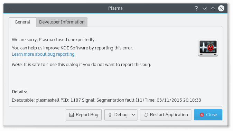This screenshot has height=131, width=233.
Task: Close the window using title bar X
Action: click(221, 8)
